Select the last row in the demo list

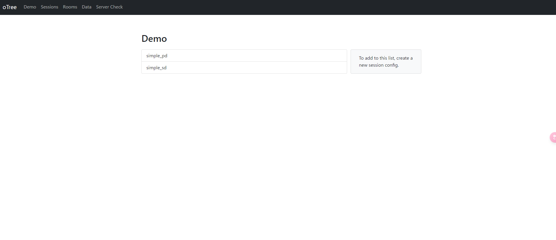click(244, 68)
